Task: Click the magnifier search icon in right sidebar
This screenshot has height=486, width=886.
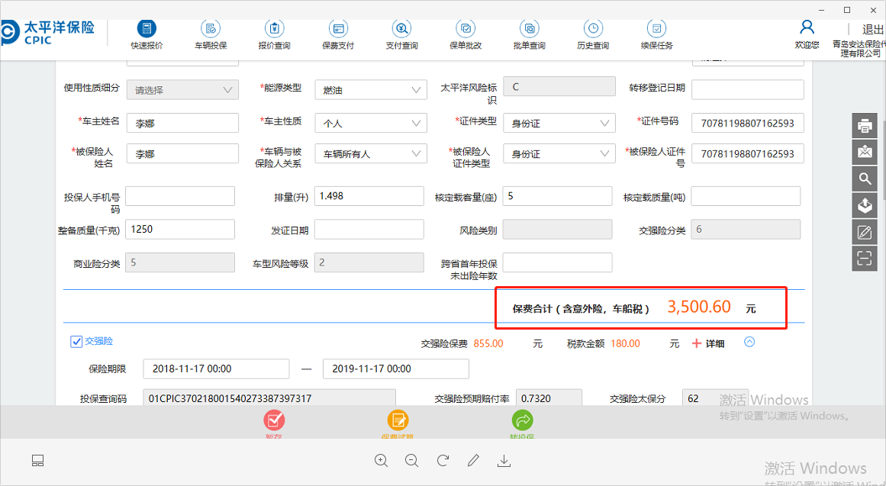Action: (x=864, y=179)
